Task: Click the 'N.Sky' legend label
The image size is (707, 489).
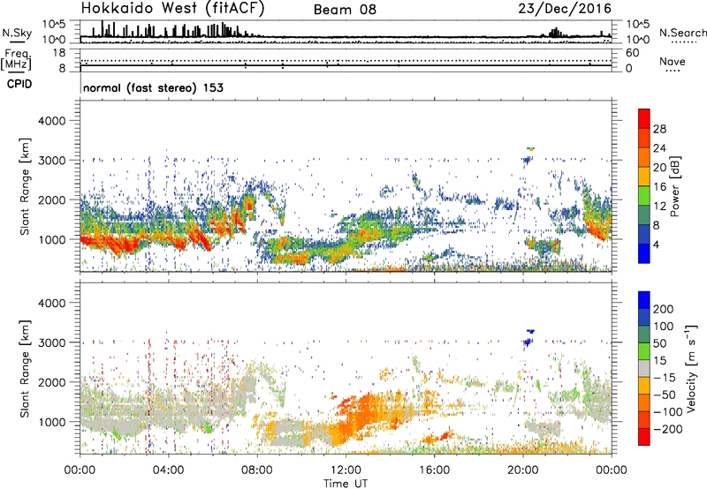Action: [17, 33]
